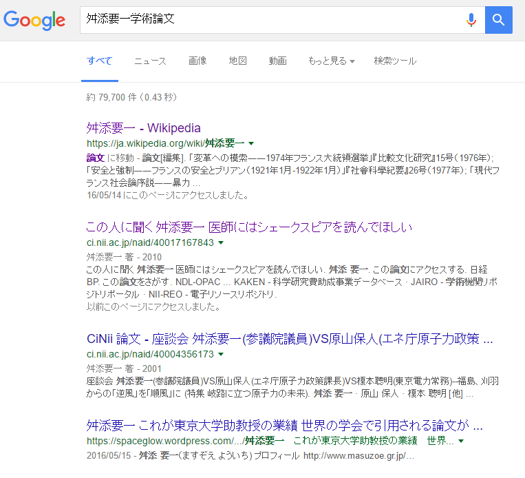525x478 pixels.
Task: Open the 舛添要一 - Wikipedia result
Action: [143, 127]
